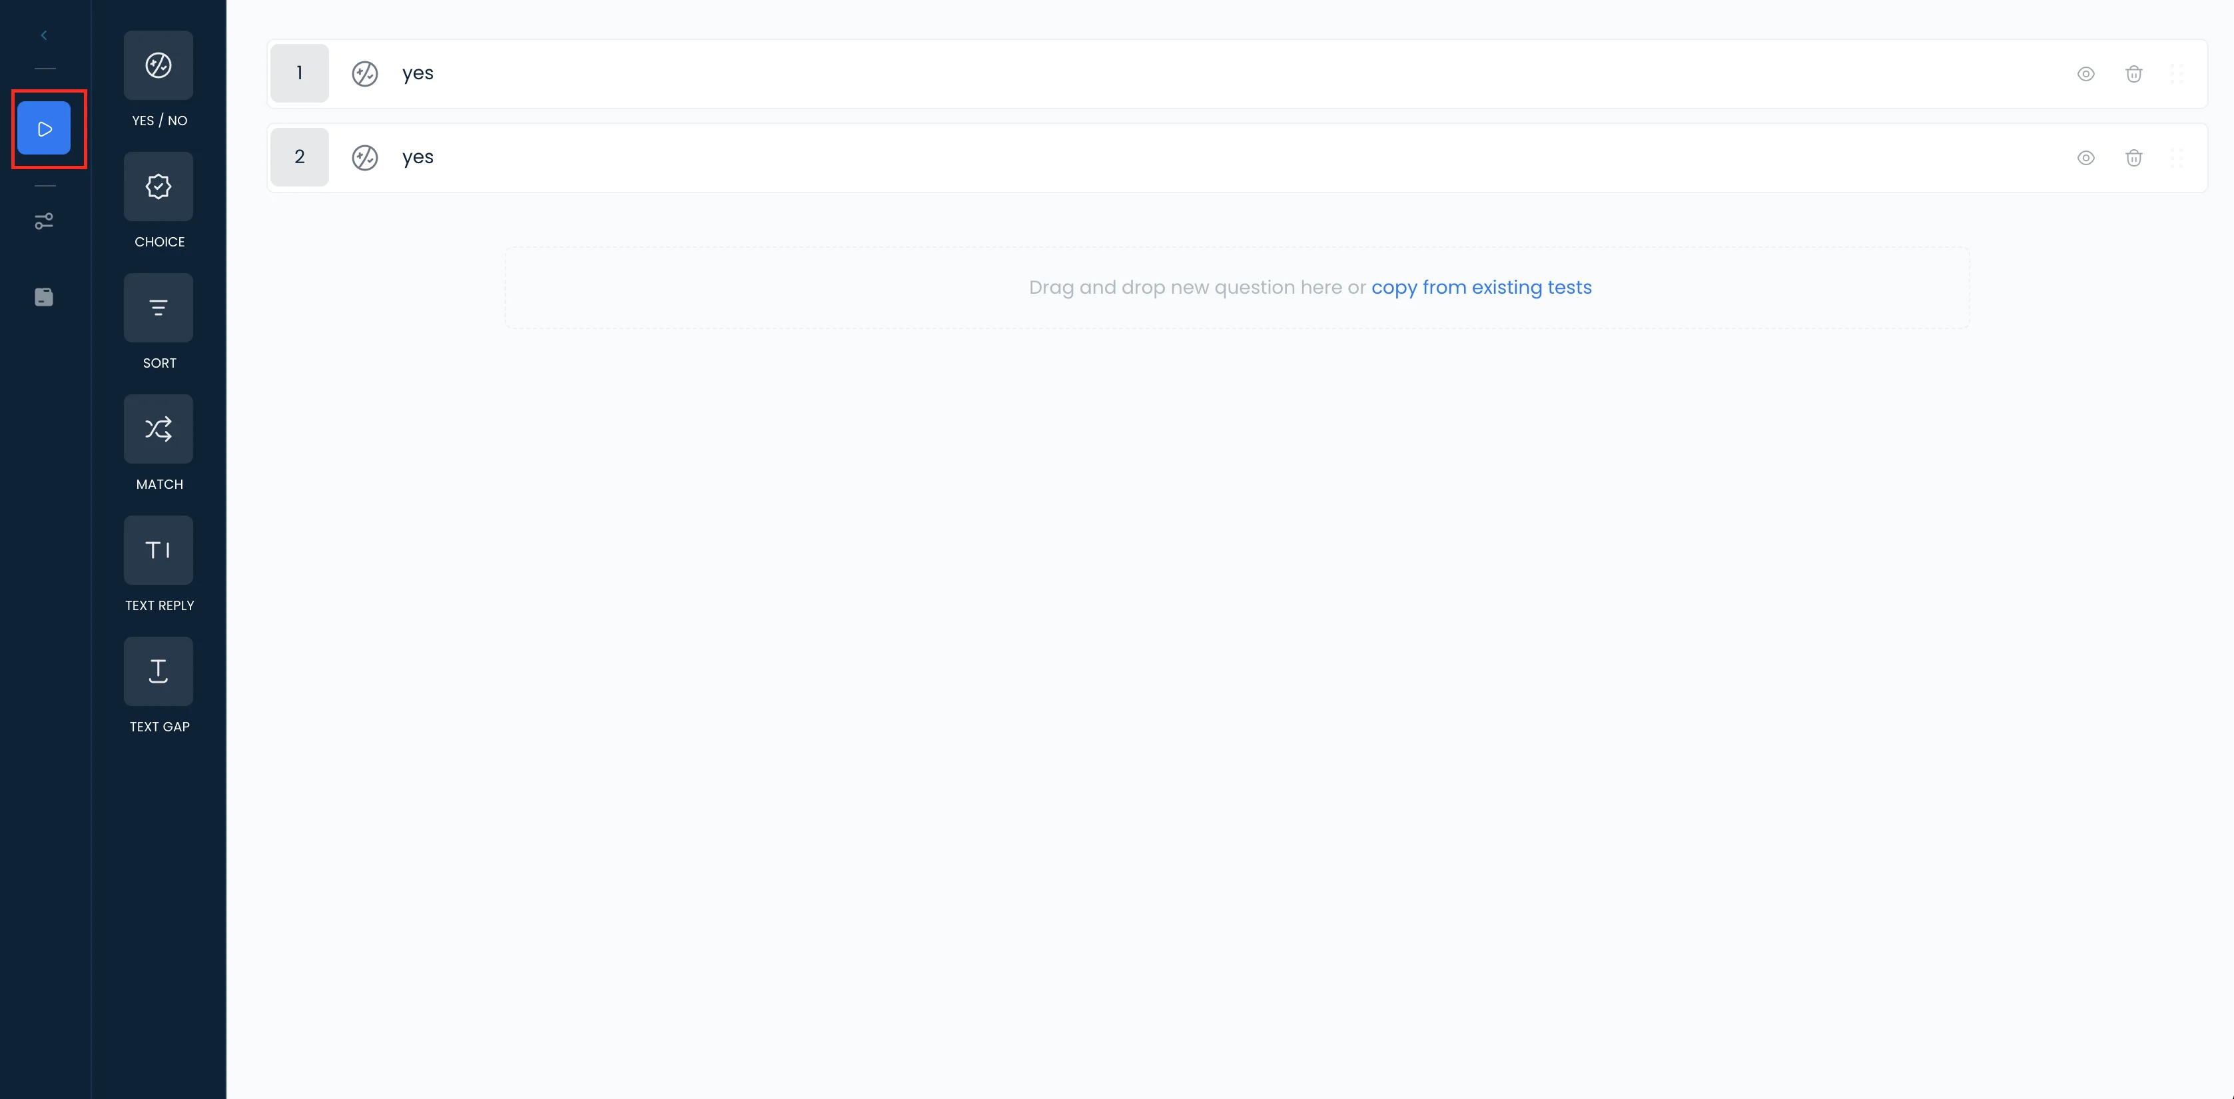Select the Yes / No question type icon
The width and height of the screenshot is (2234, 1099).
click(x=158, y=66)
